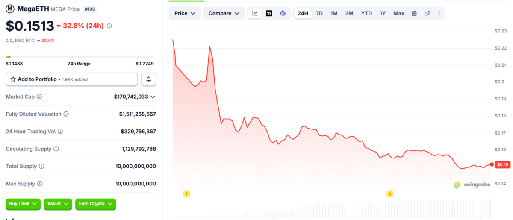Select the 24H time range

303,13
